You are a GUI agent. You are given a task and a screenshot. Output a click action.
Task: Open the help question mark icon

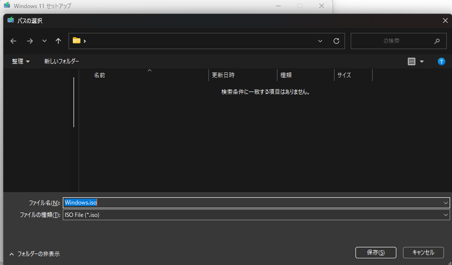441,61
